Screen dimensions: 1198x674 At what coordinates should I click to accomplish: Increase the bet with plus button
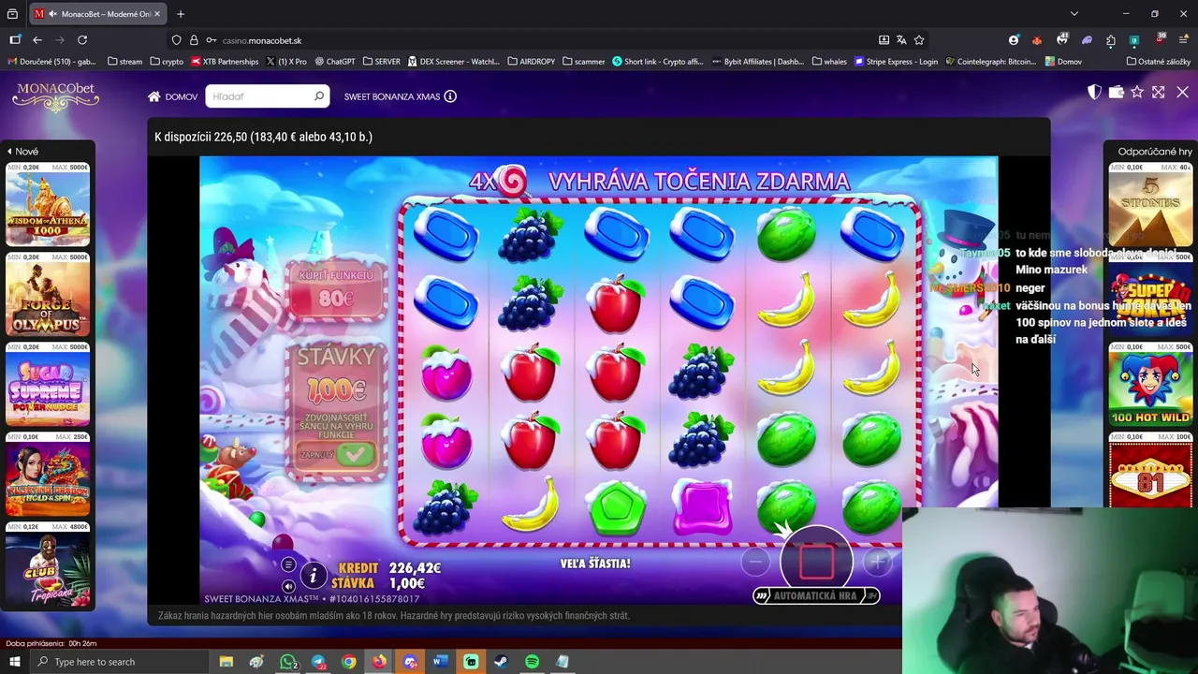[x=878, y=561]
